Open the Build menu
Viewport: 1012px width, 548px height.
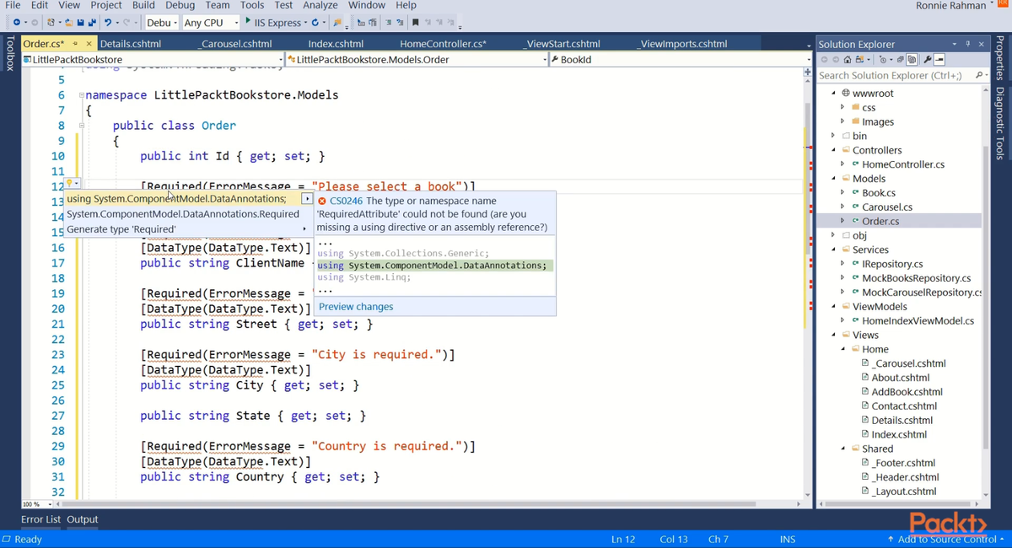143,5
